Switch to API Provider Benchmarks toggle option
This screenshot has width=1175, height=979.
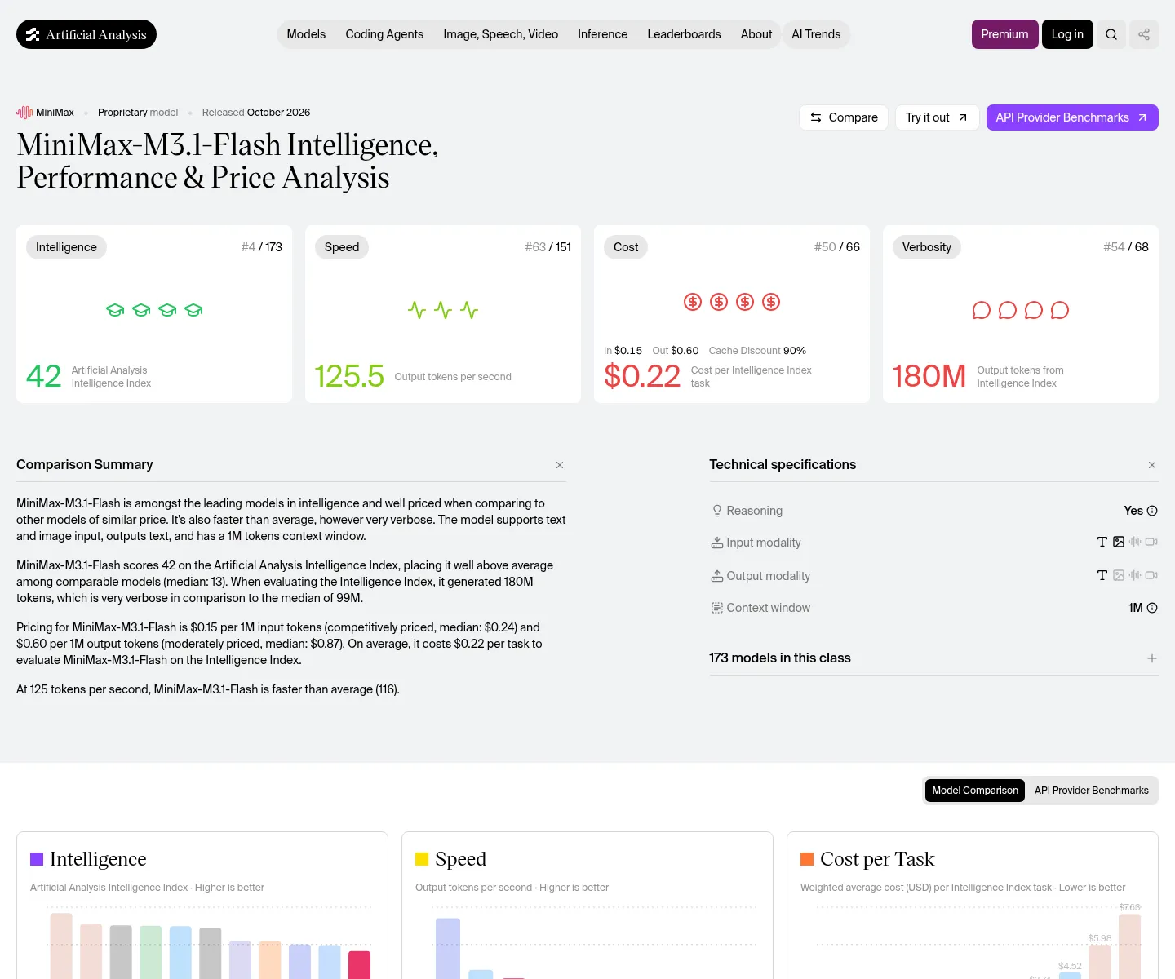click(x=1091, y=791)
